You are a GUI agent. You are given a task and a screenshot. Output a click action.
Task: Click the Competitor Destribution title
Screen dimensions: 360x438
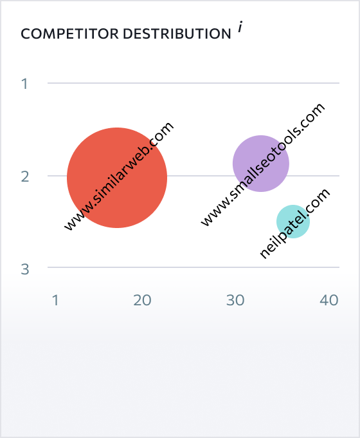(126, 33)
